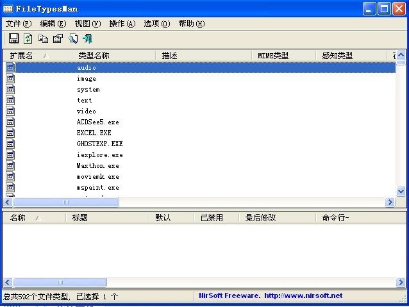Open the Properties toolbar icon
The height and width of the screenshot is (307, 409).
pos(58,38)
